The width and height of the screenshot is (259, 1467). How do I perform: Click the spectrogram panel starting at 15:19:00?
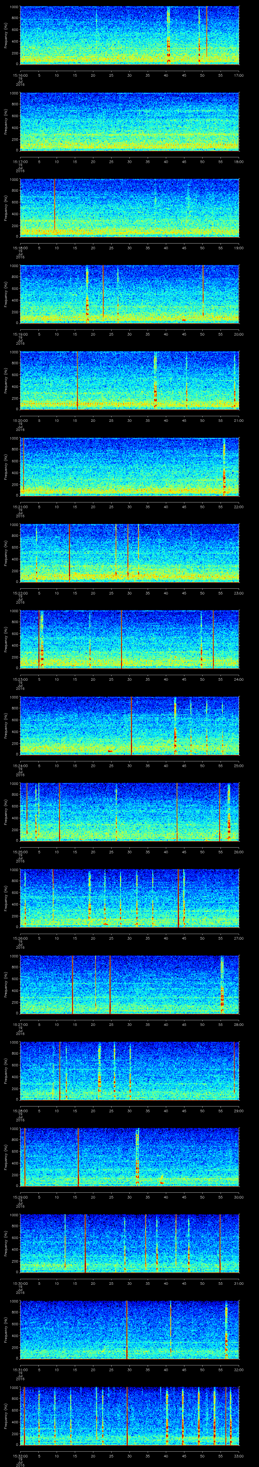[x=130, y=294]
